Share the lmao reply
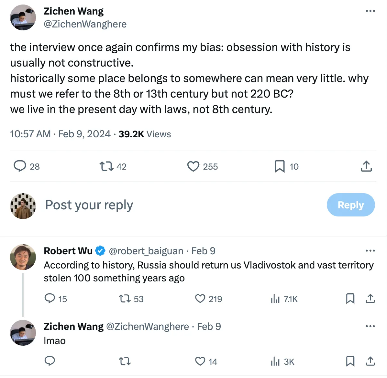387x378 pixels. (370, 361)
